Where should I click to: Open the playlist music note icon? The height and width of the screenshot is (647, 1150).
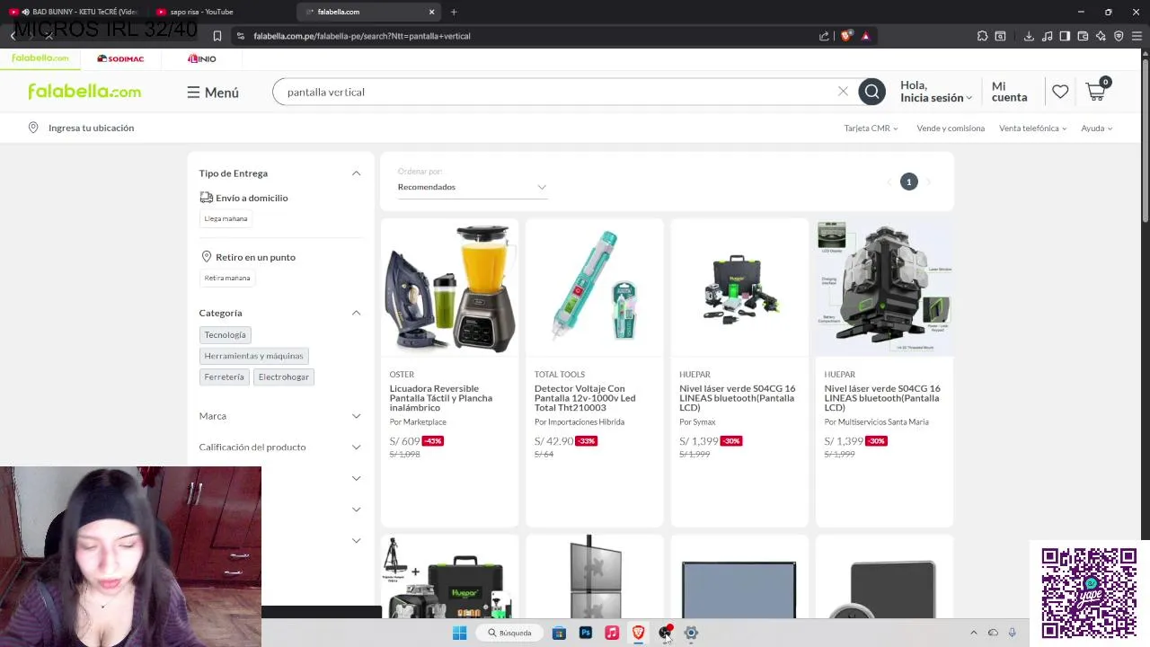[x=1047, y=36]
